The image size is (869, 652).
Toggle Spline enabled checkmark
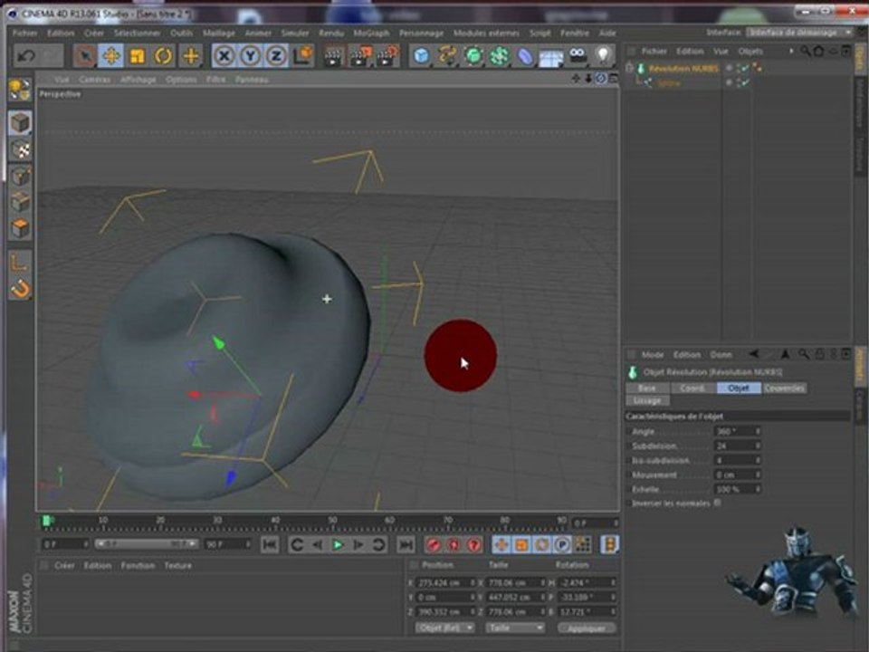[744, 82]
